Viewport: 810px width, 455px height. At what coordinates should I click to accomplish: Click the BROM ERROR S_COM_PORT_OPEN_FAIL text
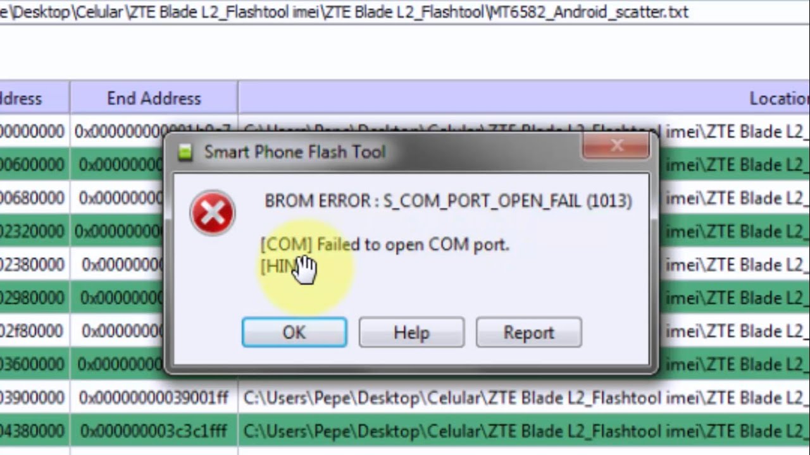point(448,201)
